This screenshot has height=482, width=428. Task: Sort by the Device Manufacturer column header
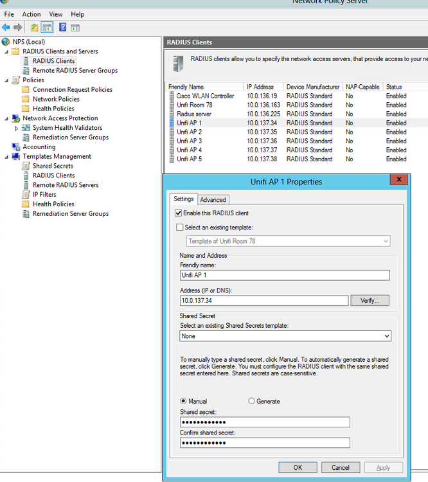314,87
